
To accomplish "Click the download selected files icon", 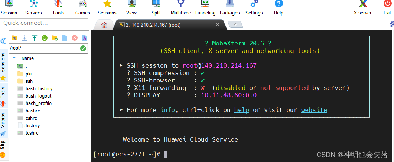I will point(25,38).
